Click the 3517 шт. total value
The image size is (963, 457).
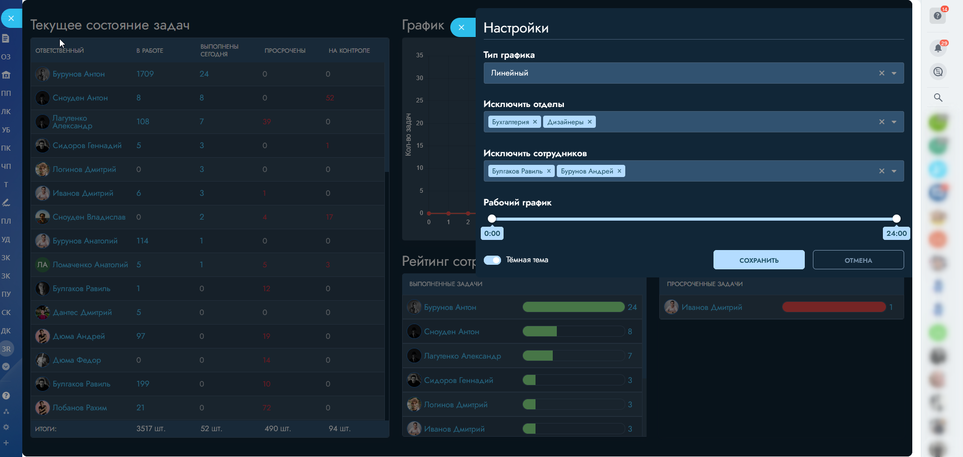[x=151, y=429]
